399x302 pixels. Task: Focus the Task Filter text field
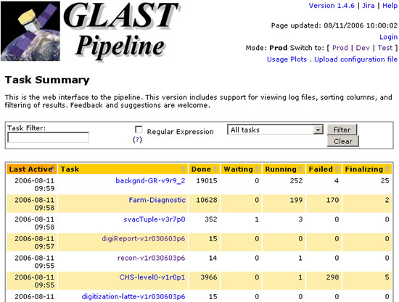coord(49,138)
